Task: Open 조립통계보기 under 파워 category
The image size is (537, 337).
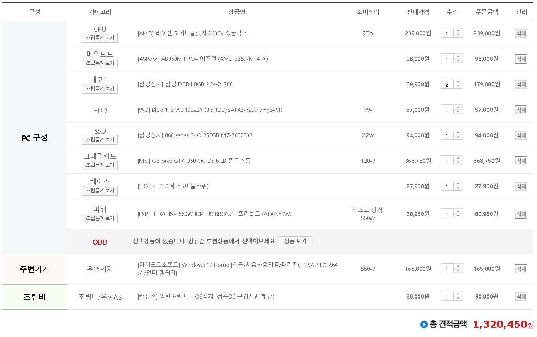Action: [100, 218]
